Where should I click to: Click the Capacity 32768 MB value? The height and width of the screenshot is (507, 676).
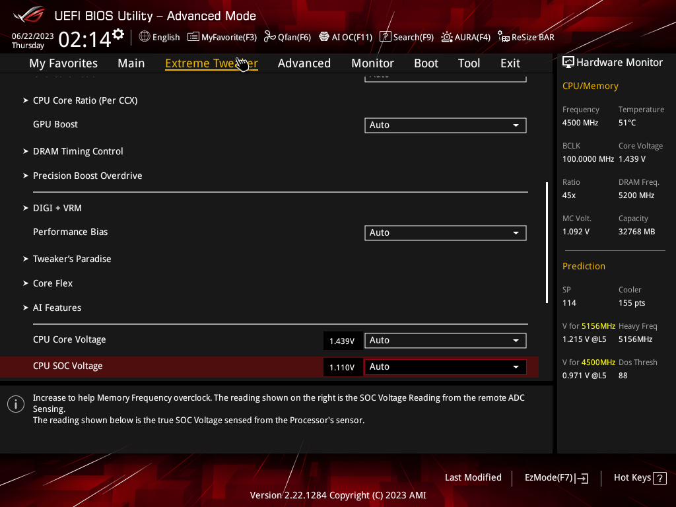637,232
